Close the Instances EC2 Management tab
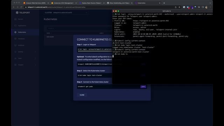This screenshot has height=126, width=224. pos(76,3)
